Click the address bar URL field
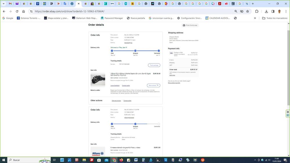Screen dimensions: 290x163 coord(133,11)
